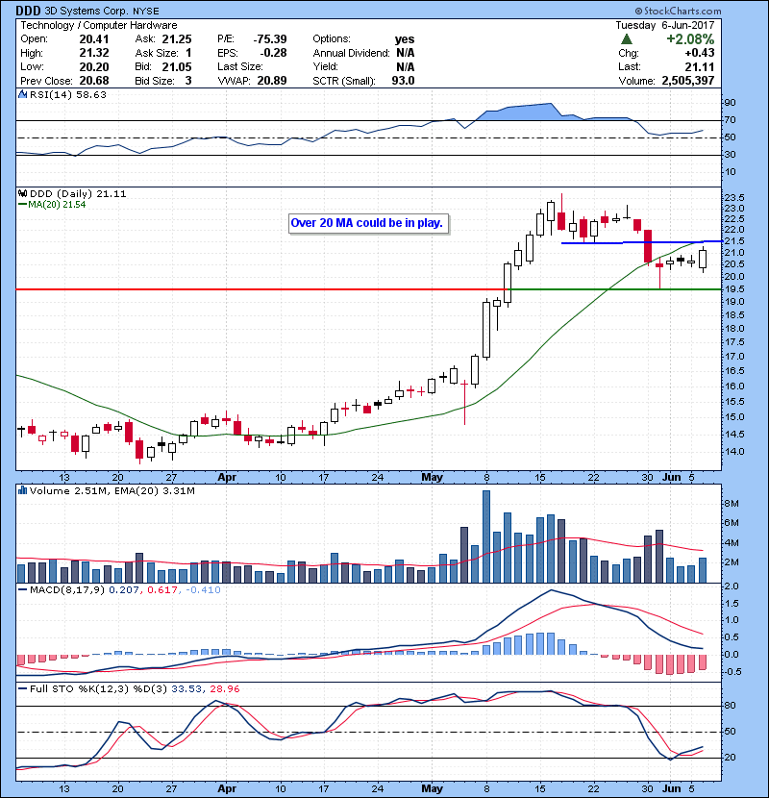The width and height of the screenshot is (769, 798).
Task: Click the Ask Size label
Action: click(158, 53)
